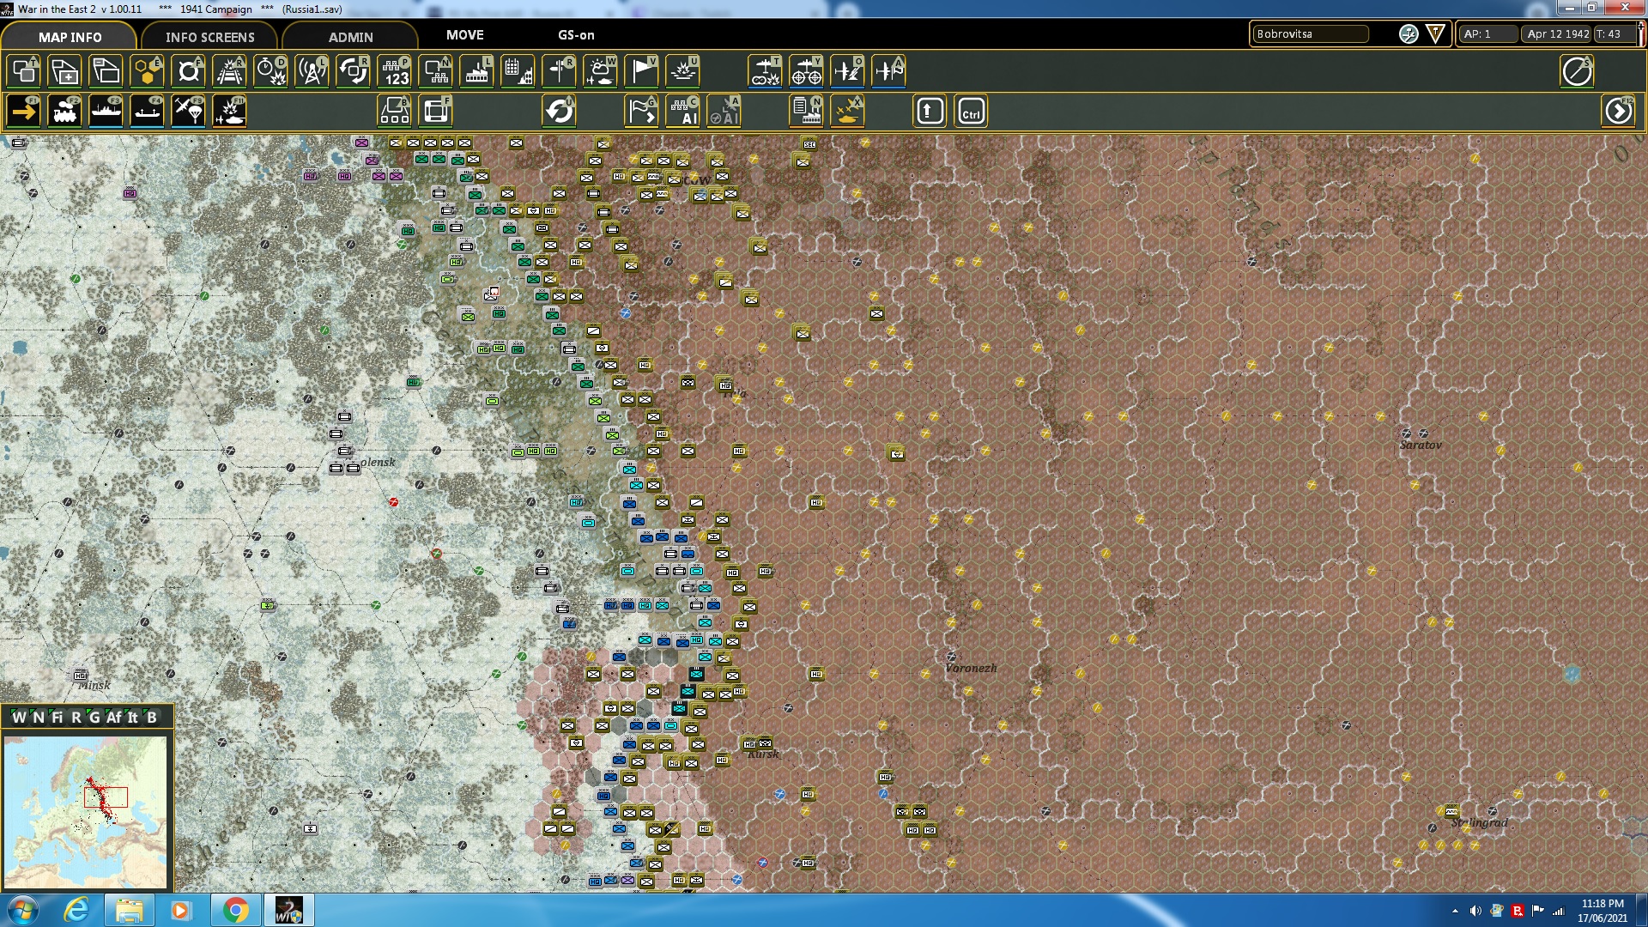Open Google Chrome from the taskbar

point(237,909)
